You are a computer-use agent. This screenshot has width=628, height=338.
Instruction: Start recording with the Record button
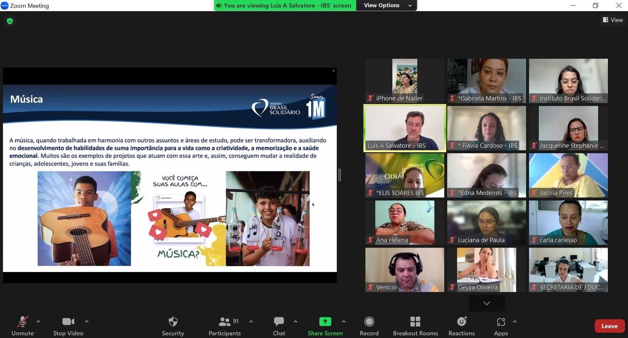tap(369, 322)
